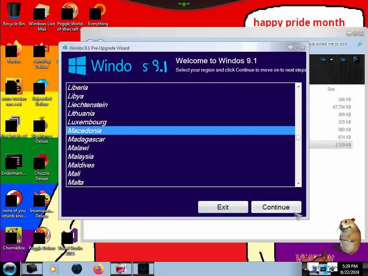The width and height of the screenshot is (368, 276).
Task: Open 'none of you retards kno...' icon
Action: pyautogui.click(x=14, y=204)
